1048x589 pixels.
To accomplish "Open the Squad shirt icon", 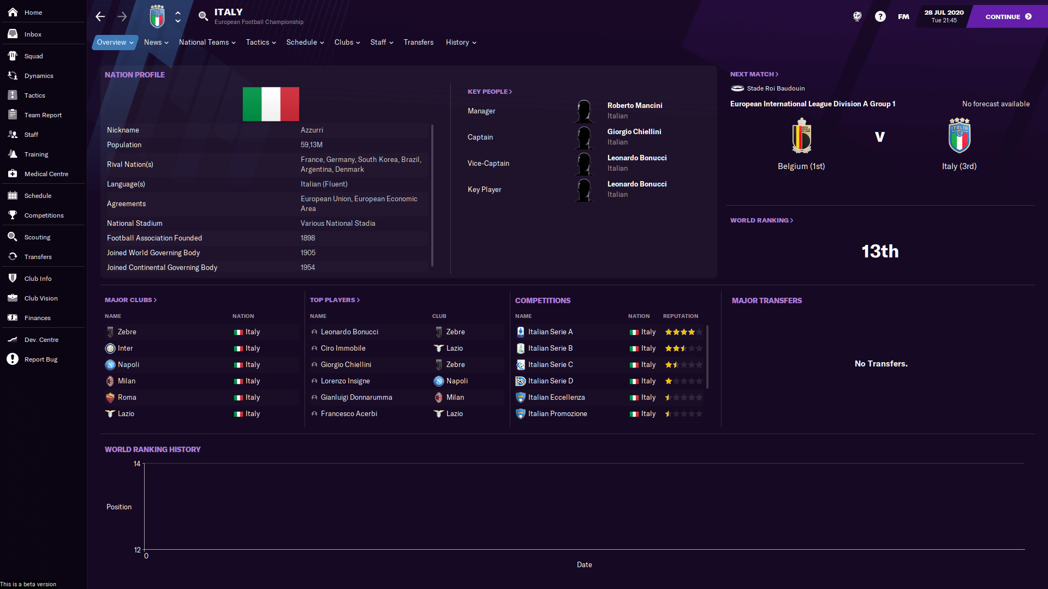I will click(x=13, y=56).
